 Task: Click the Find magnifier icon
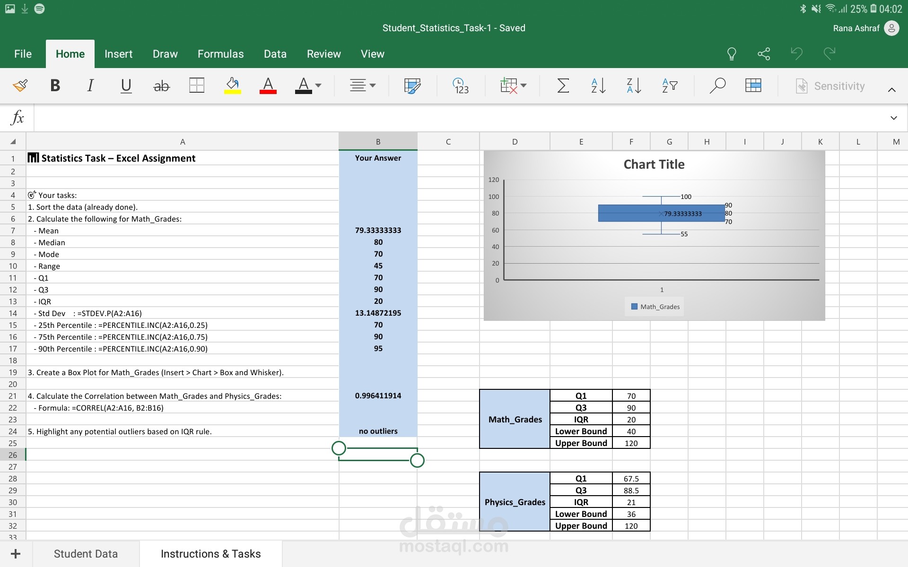pos(717,86)
